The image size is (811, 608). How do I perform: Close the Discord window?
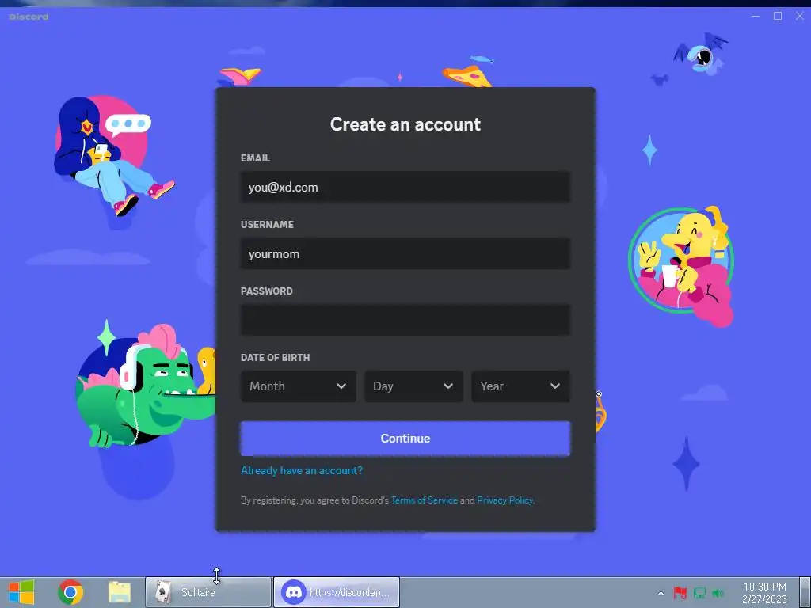[800, 16]
